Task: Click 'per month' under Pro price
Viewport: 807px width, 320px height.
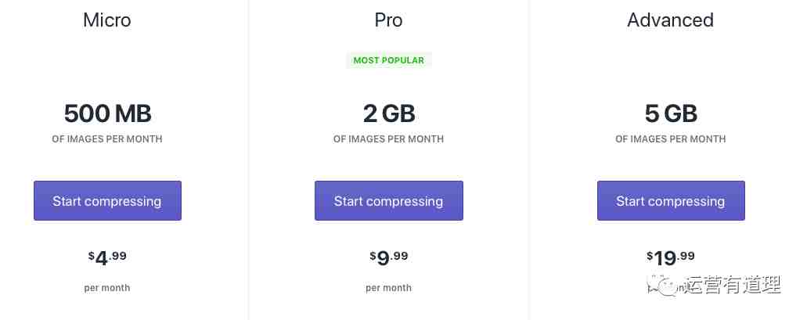Action: click(x=388, y=288)
